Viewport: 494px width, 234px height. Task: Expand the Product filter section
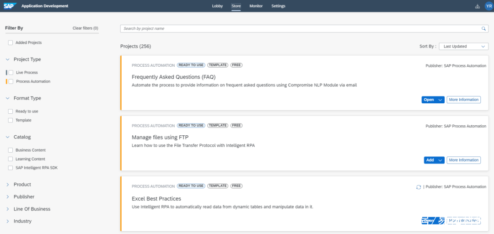[x=8, y=185]
